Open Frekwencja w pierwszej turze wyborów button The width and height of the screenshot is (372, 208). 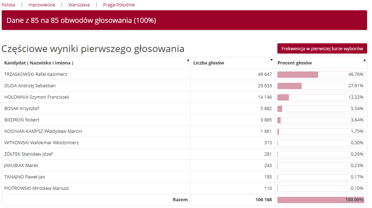pos(322,48)
